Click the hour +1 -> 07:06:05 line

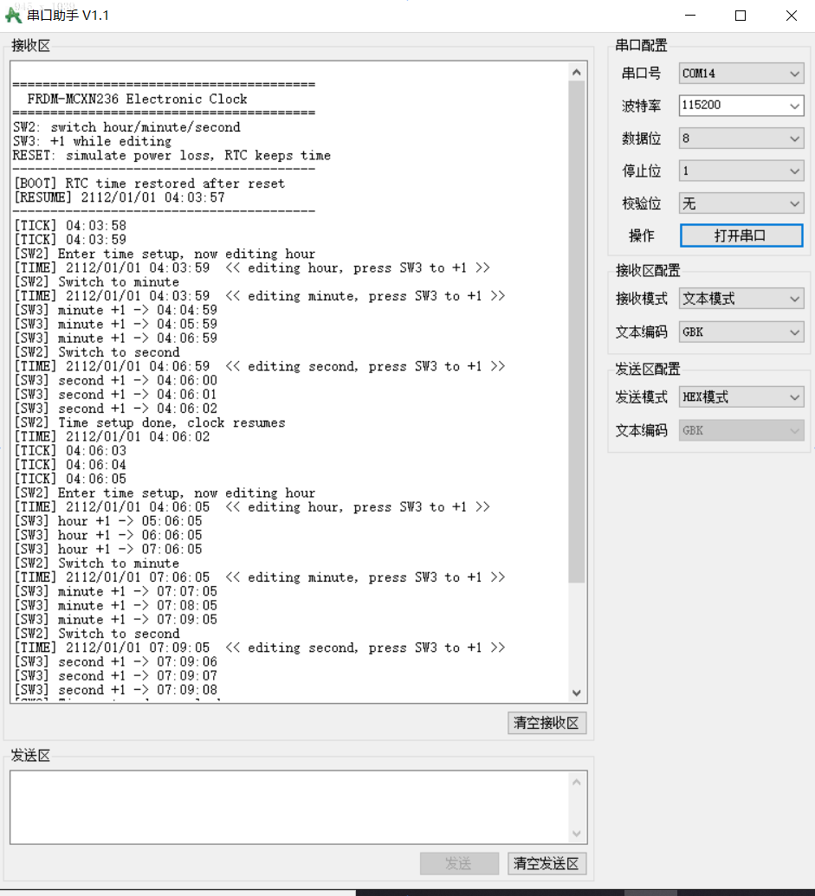[108, 549]
